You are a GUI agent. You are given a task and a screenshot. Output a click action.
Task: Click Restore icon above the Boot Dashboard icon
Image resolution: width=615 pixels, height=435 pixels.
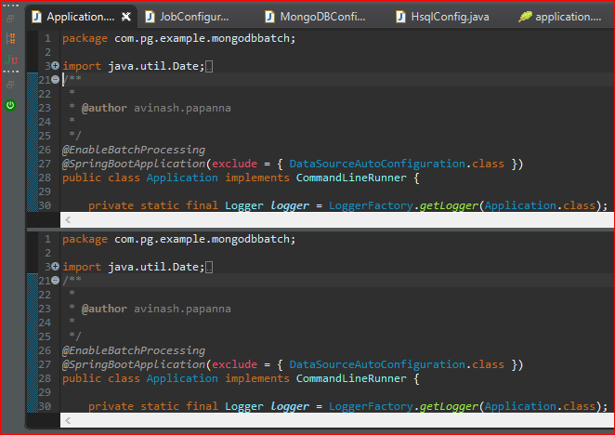tap(10, 85)
